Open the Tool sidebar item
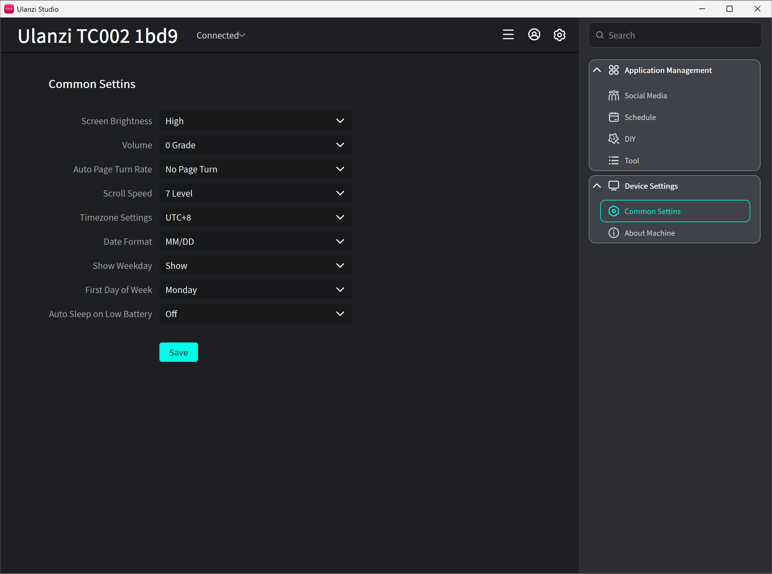This screenshot has height=574, width=772. point(675,160)
